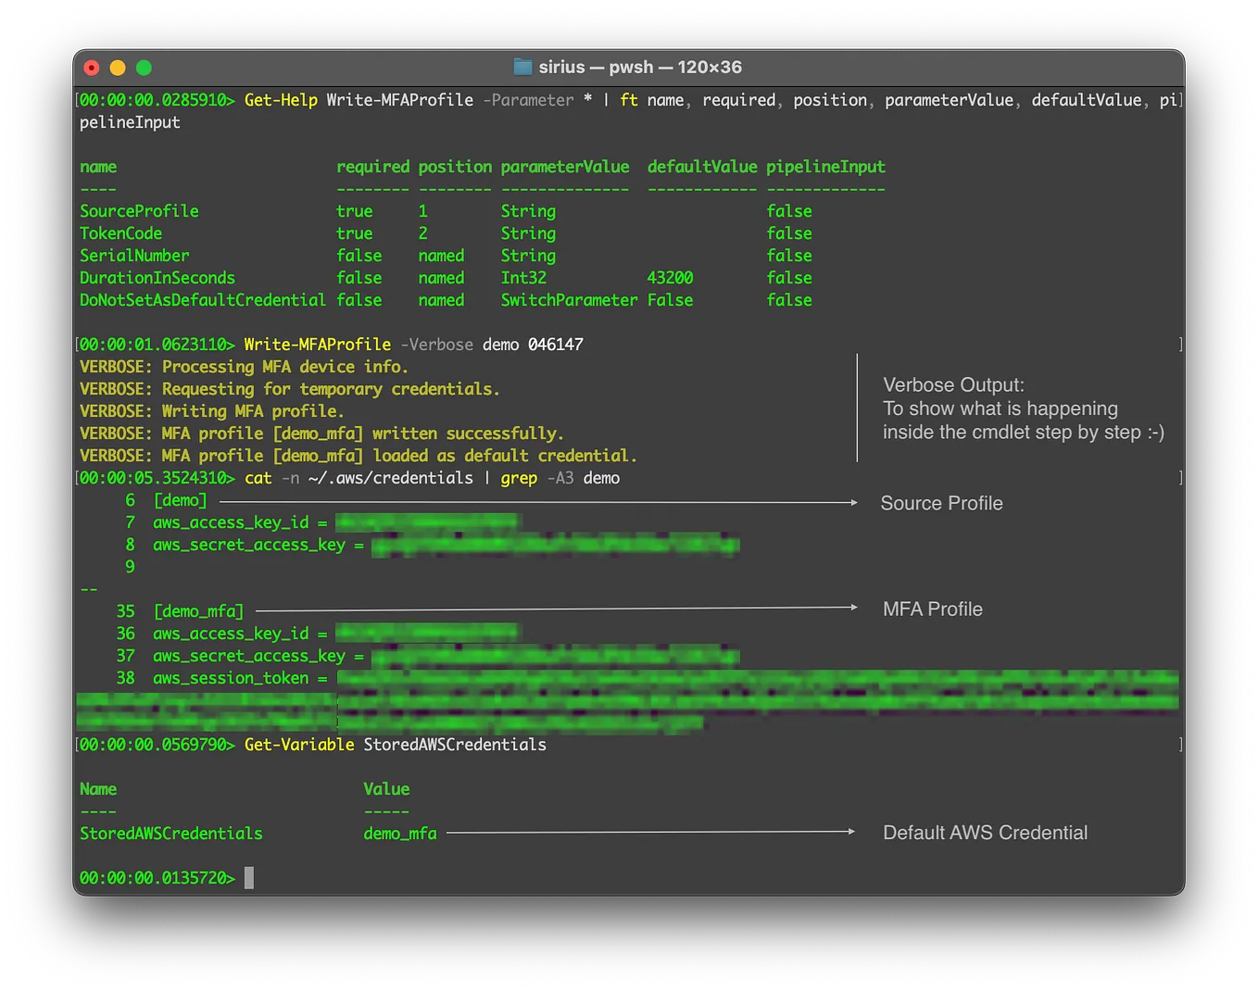Click the '-Verbose' switch text
Viewport: 1258px width, 992px height.
click(x=436, y=345)
